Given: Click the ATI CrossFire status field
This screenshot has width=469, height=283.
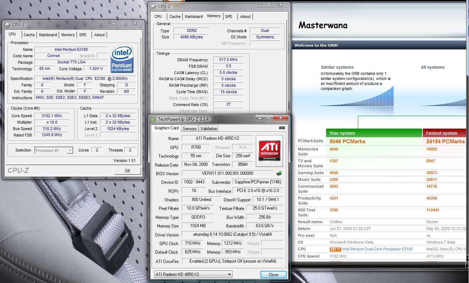Looking at the screenshot, I should coord(233,261).
